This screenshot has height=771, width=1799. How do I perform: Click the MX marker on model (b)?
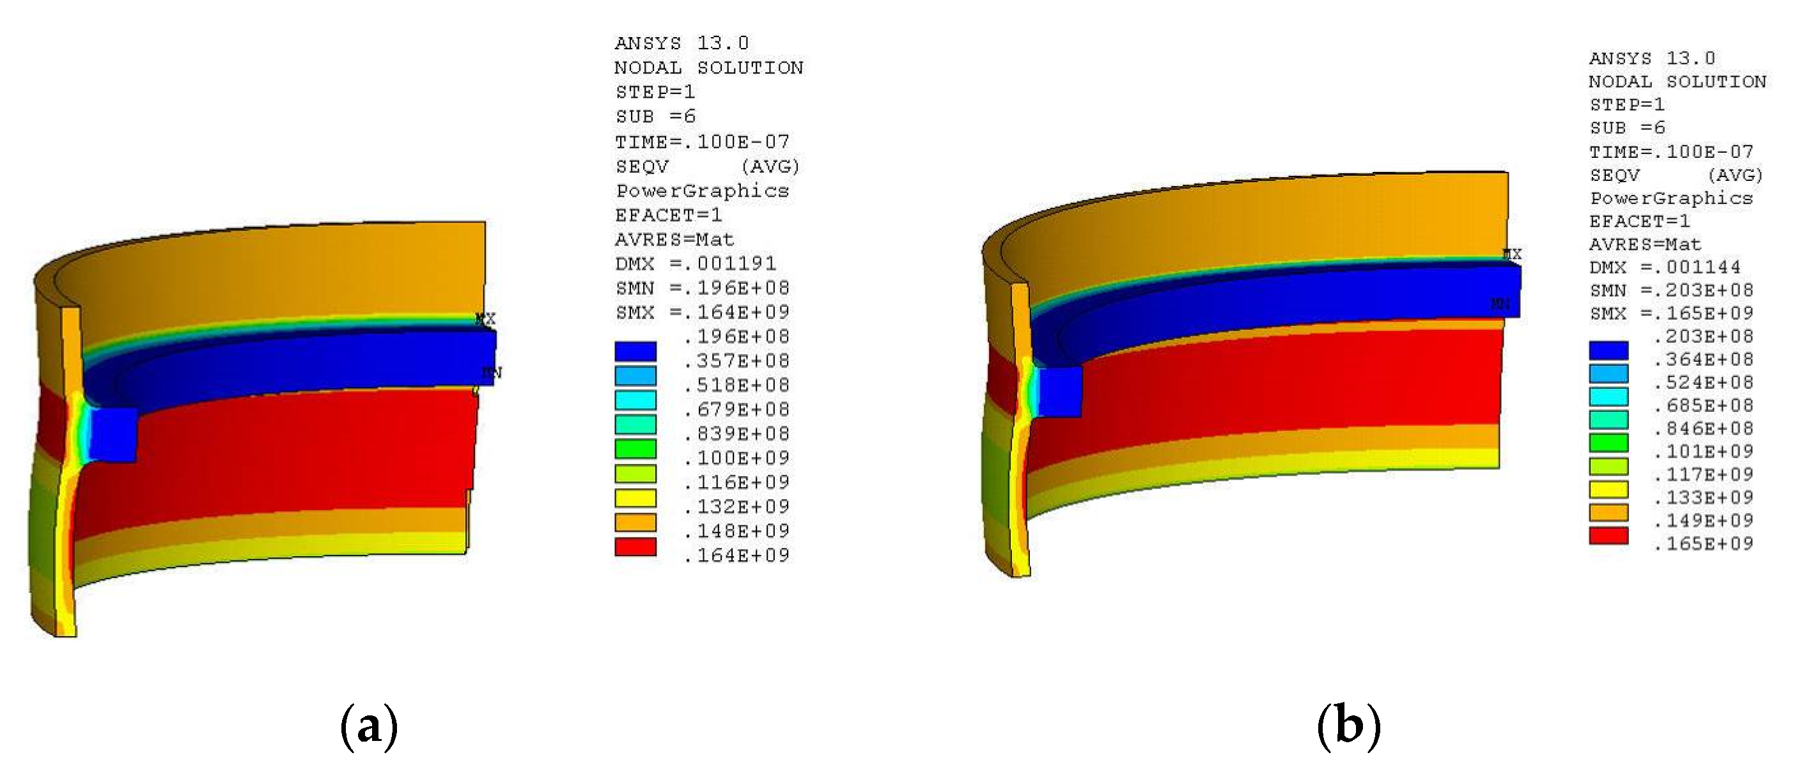1511,254
